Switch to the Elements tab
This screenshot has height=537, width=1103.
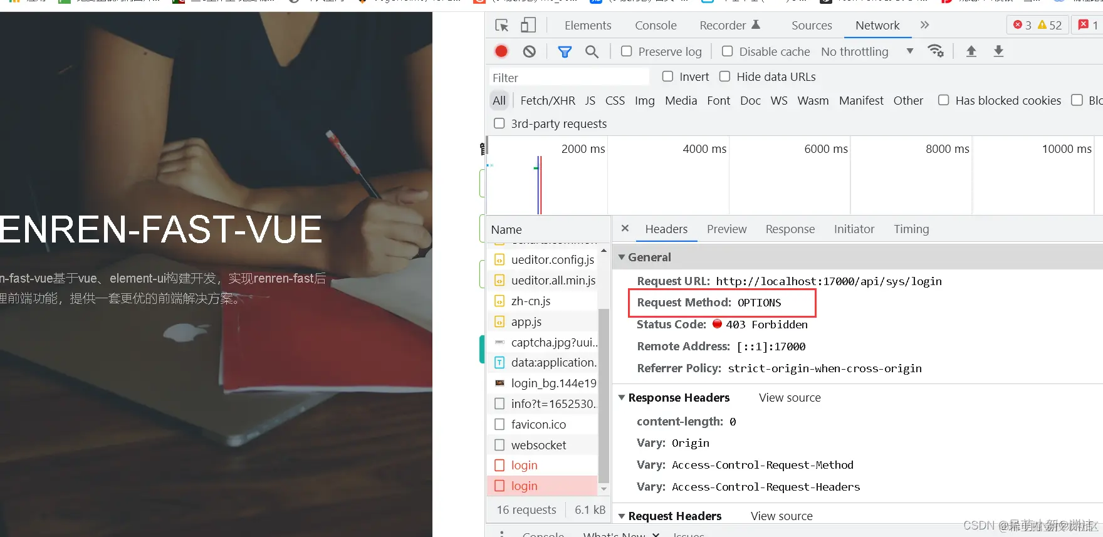(588, 25)
